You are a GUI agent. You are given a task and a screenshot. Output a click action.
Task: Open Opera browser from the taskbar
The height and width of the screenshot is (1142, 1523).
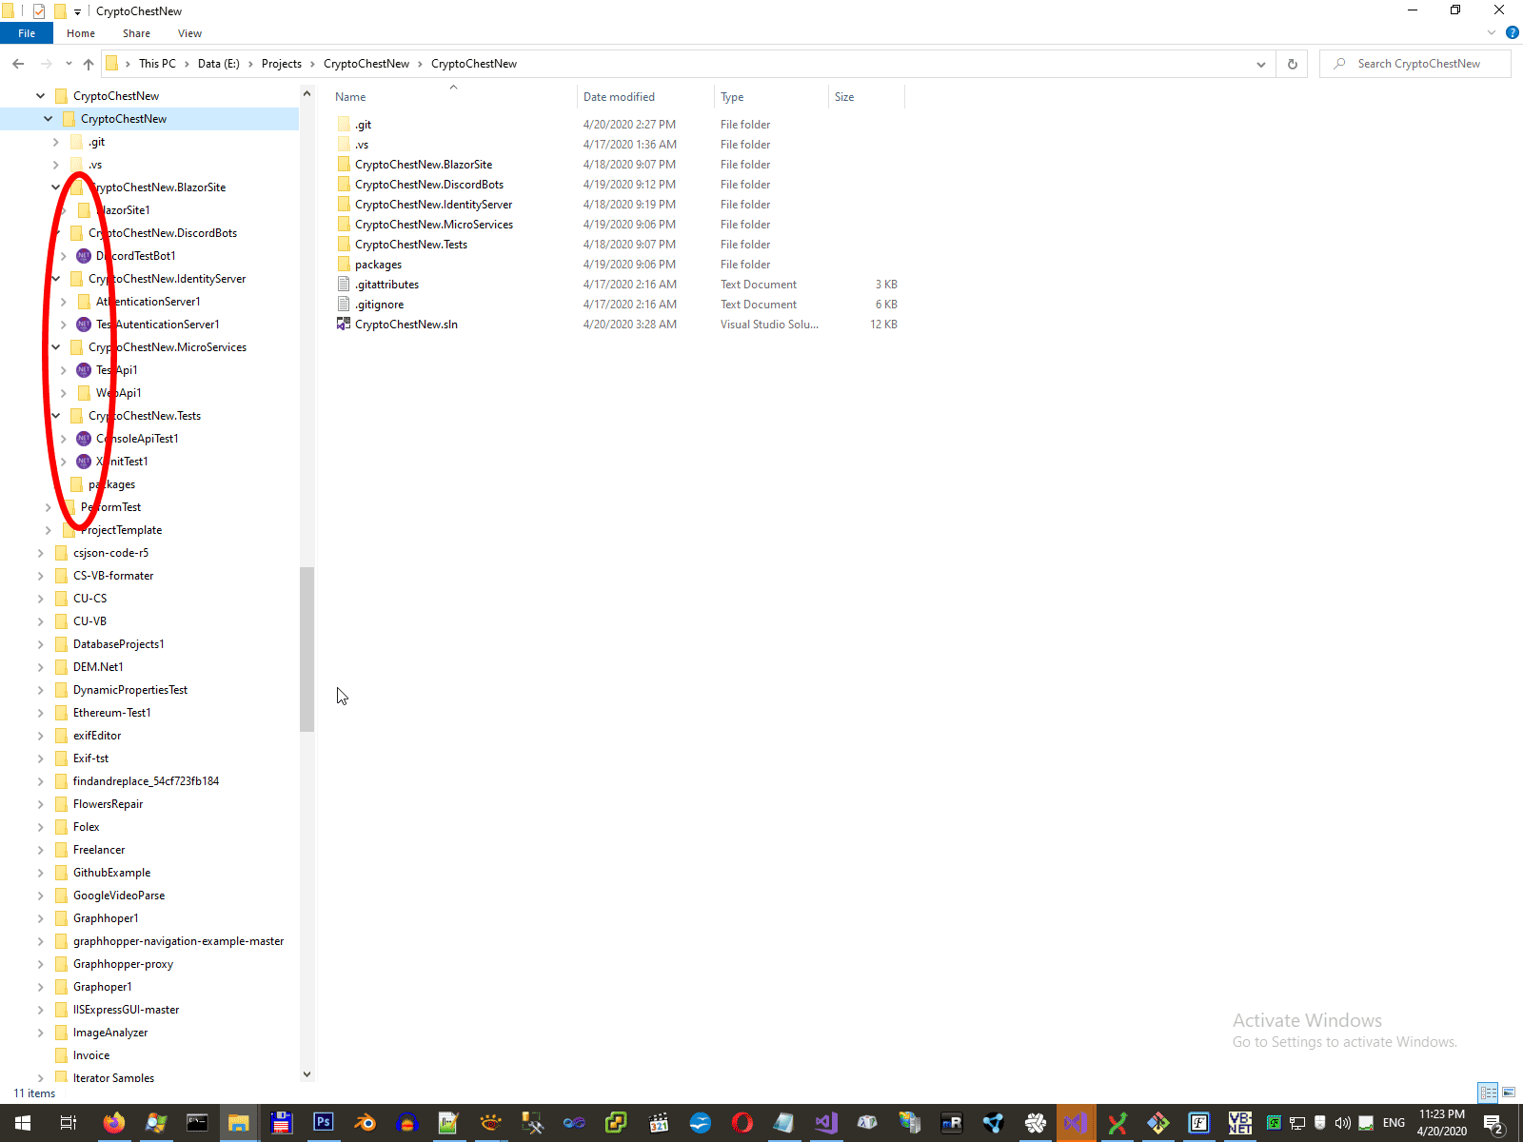pyautogui.click(x=742, y=1123)
